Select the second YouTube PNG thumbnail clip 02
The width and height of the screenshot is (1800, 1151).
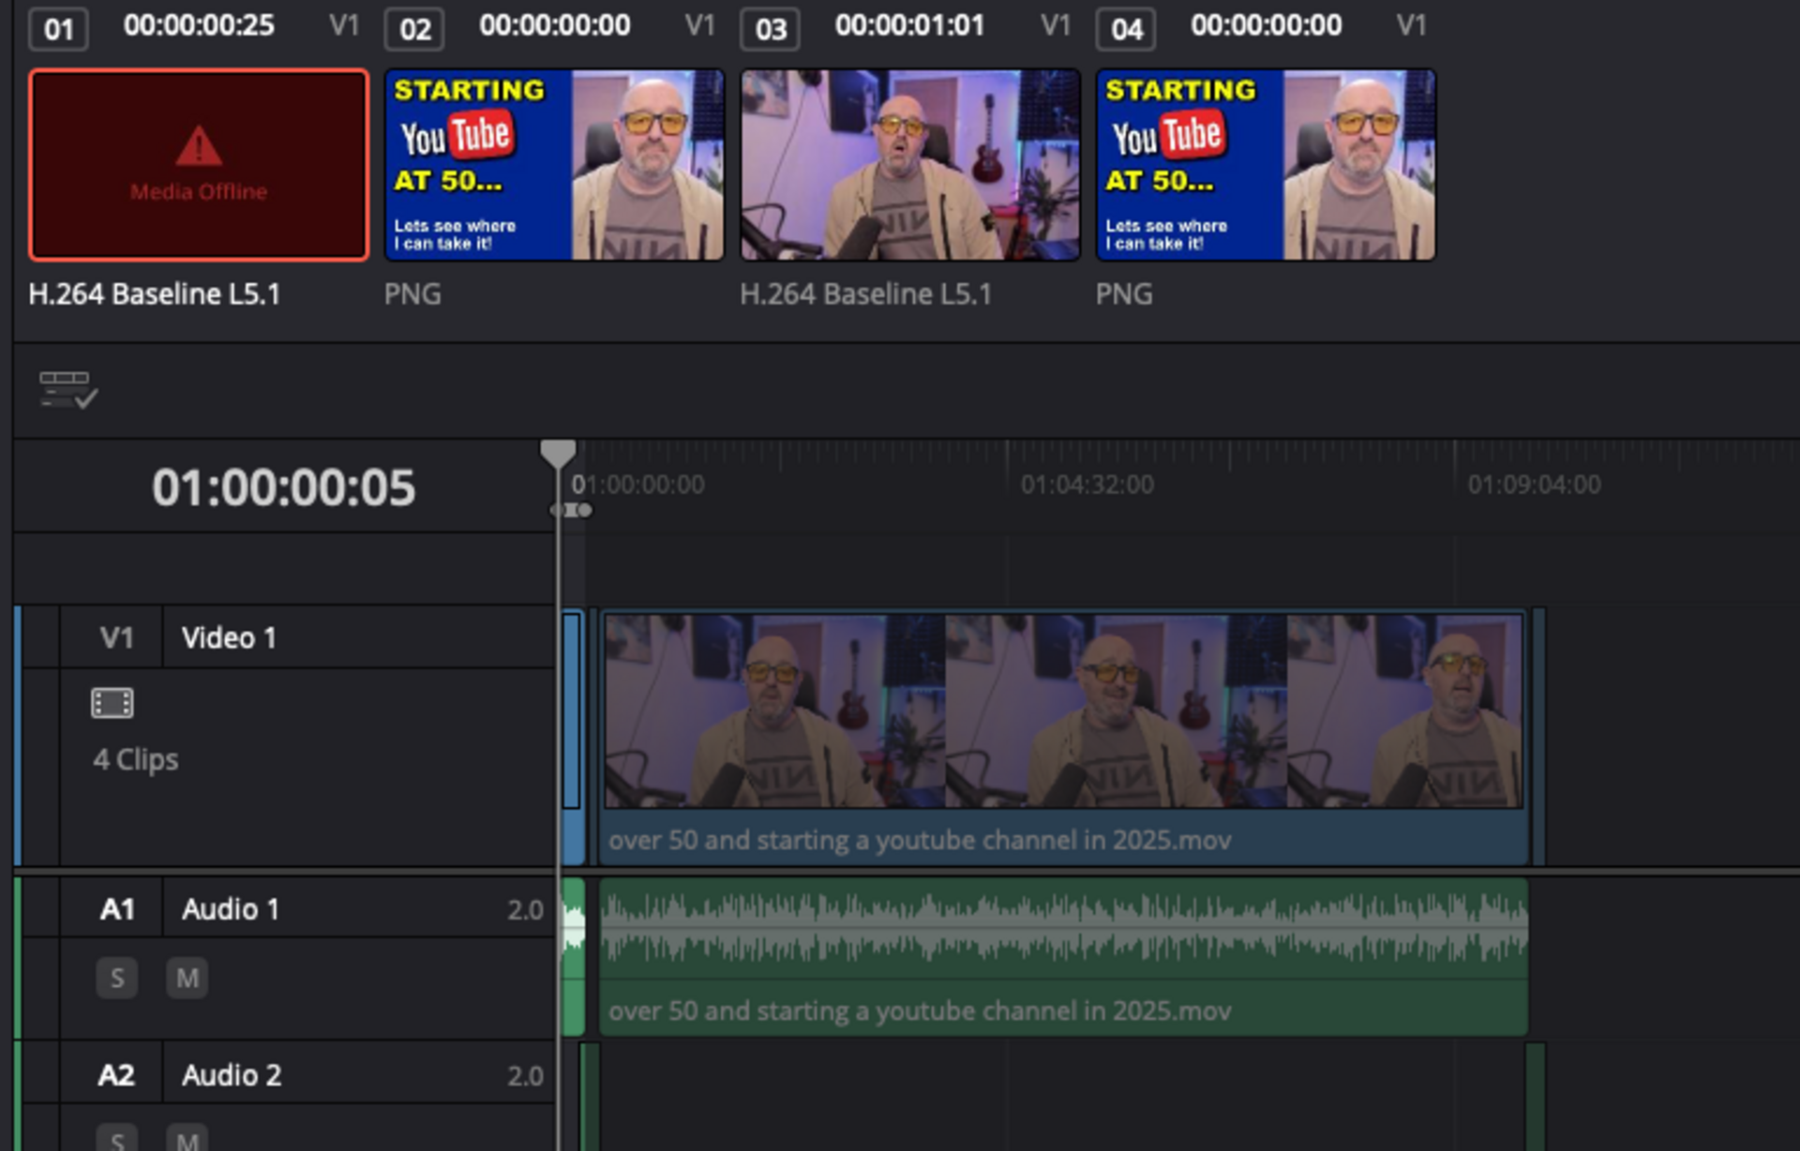pos(554,165)
